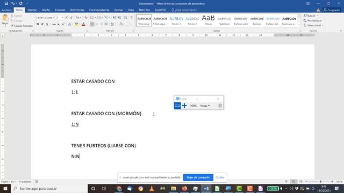Open the Revisar tab
This screenshot has height=193, width=344.
[x=118, y=10]
